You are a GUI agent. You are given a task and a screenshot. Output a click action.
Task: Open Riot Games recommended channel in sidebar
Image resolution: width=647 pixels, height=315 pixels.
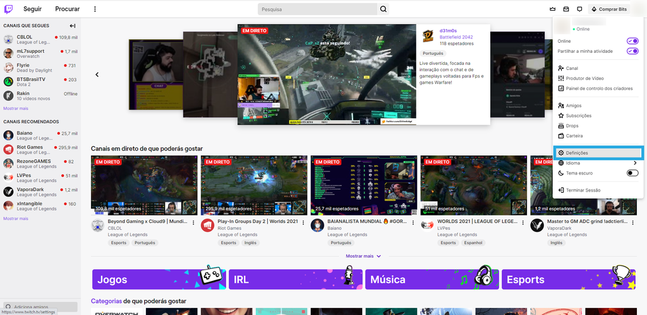[x=40, y=150]
